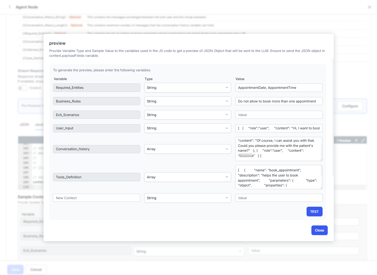Focus the New Context variable name field
Viewport: 377px width, 275px height.
point(96,198)
